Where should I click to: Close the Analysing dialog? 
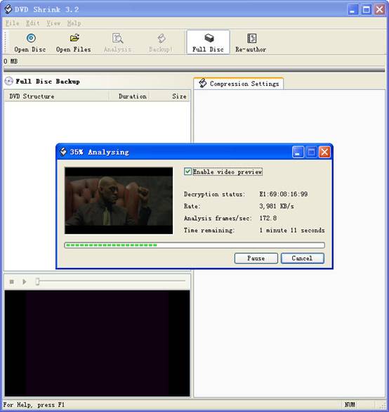coord(324,152)
